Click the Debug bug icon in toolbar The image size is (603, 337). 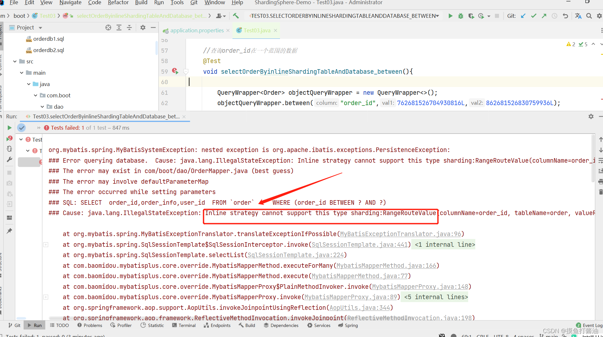click(x=461, y=16)
